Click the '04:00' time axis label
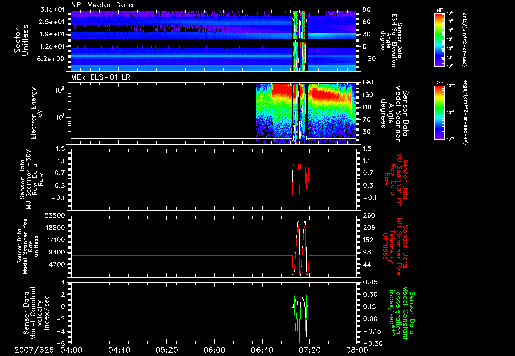The image size is (515, 356). click(x=71, y=350)
